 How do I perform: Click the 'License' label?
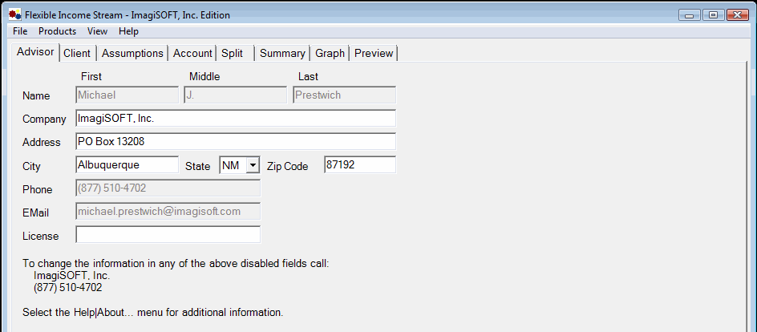(41, 236)
